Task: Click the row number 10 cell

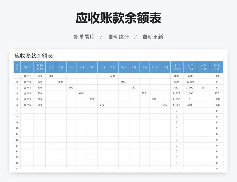Action: (x=17, y=128)
